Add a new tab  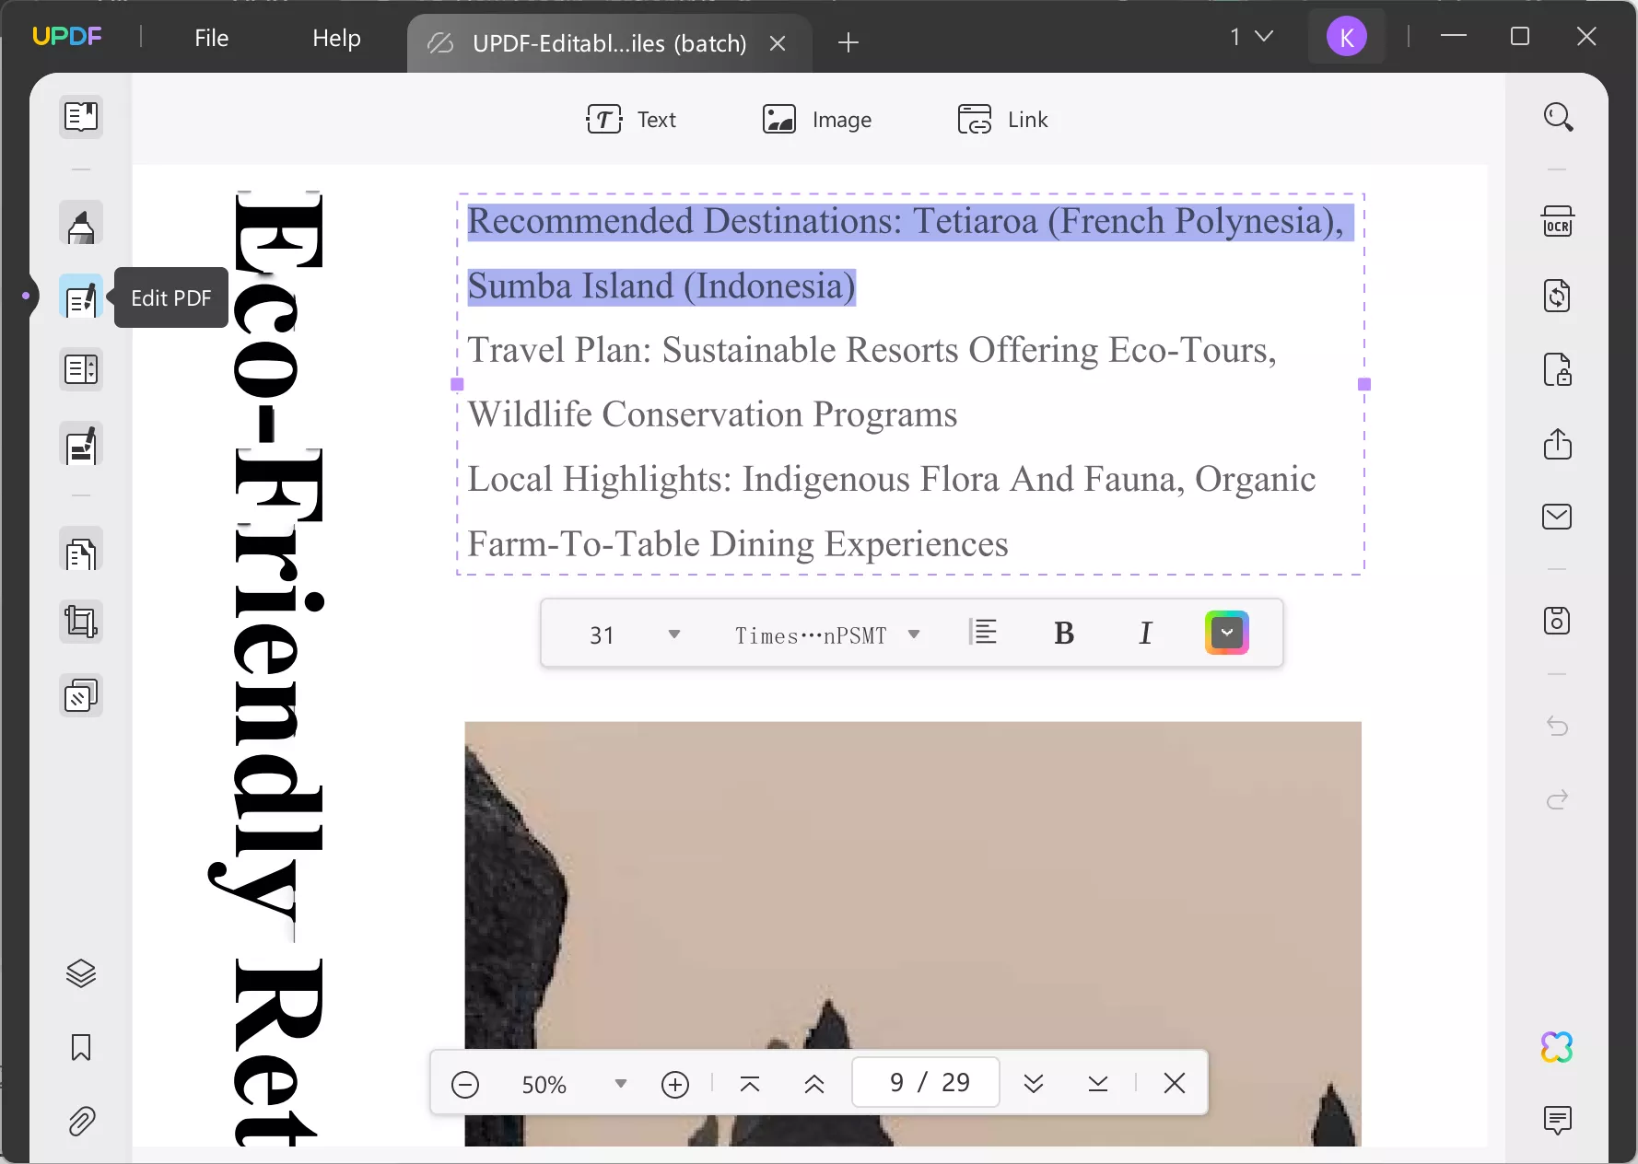(x=848, y=42)
